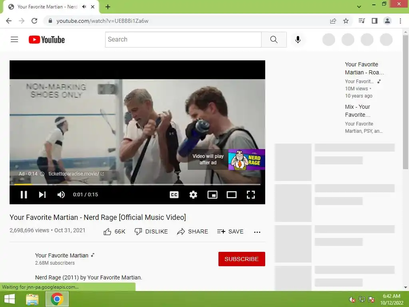The image size is (409, 307).
Task: Mute site via tab audio icon
Action: [84, 7]
